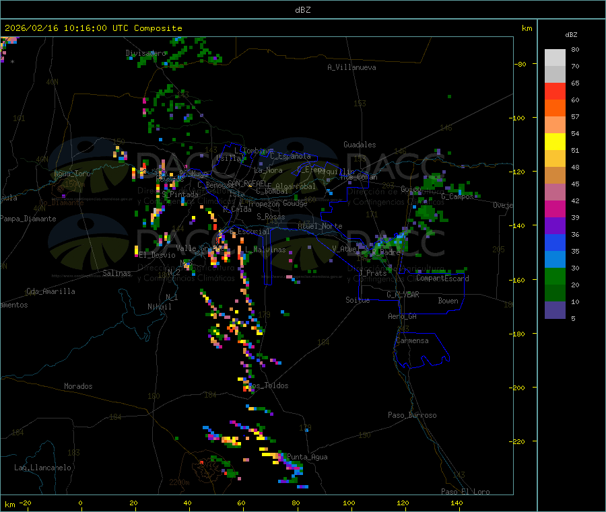Screen dimensions: 606x512
Task: Click the 'dBZ' heading above the color legend
Action: point(571,35)
